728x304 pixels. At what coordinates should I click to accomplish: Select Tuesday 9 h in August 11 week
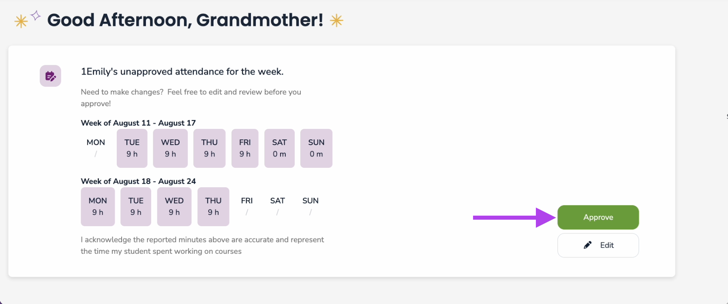(x=132, y=148)
